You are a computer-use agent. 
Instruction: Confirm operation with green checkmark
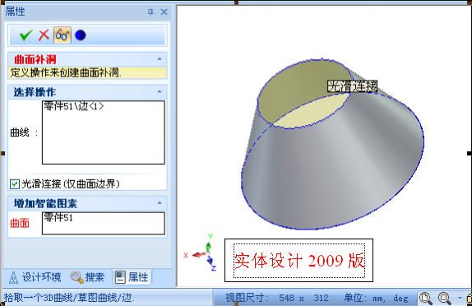point(25,35)
